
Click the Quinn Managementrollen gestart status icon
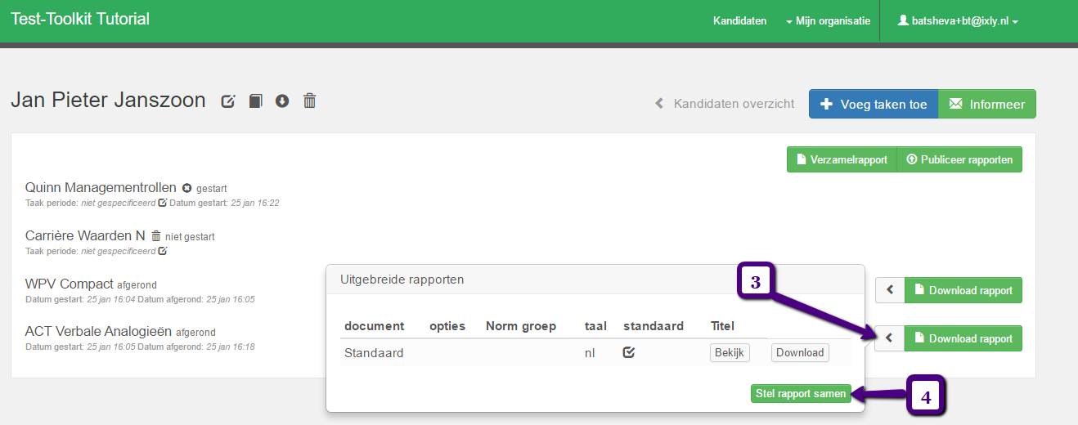186,188
